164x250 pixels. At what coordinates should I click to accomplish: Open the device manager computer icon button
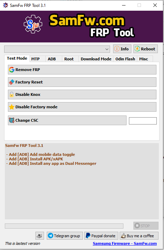click(40, 236)
